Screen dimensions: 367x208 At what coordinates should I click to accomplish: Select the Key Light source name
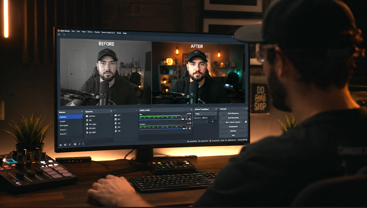coord(92,124)
